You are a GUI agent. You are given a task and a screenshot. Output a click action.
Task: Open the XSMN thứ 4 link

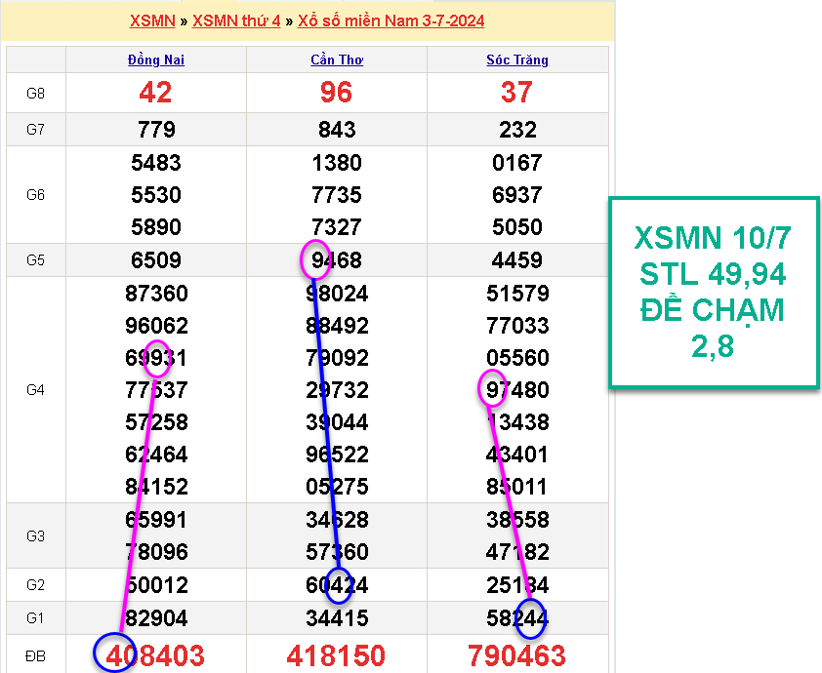pos(236,20)
